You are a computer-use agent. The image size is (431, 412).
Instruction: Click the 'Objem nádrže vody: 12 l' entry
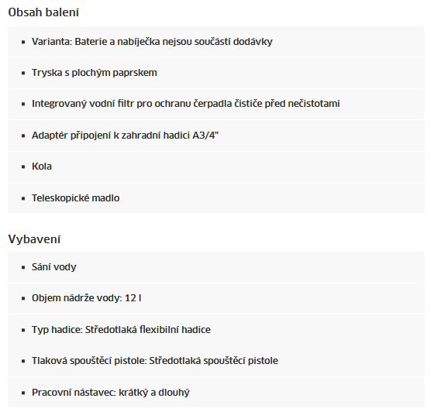coord(87,298)
